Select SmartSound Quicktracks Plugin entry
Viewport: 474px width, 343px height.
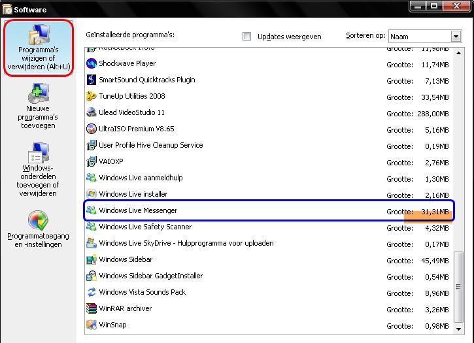tap(269, 80)
